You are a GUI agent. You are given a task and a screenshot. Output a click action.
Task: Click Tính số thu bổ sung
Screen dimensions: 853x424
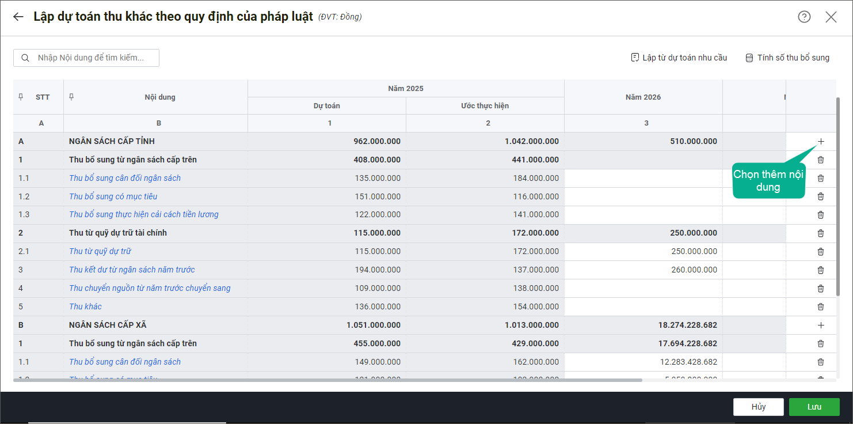787,58
